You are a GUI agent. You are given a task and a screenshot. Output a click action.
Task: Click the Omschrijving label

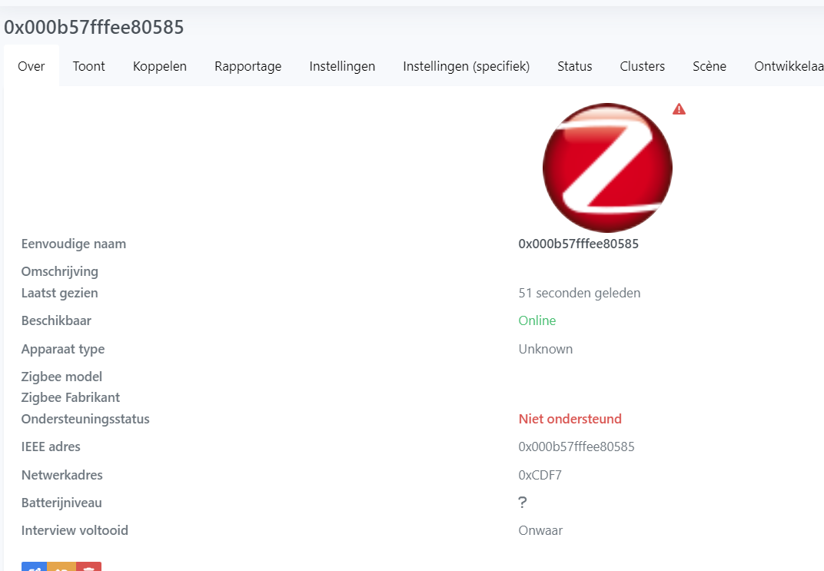[x=60, y=271]
